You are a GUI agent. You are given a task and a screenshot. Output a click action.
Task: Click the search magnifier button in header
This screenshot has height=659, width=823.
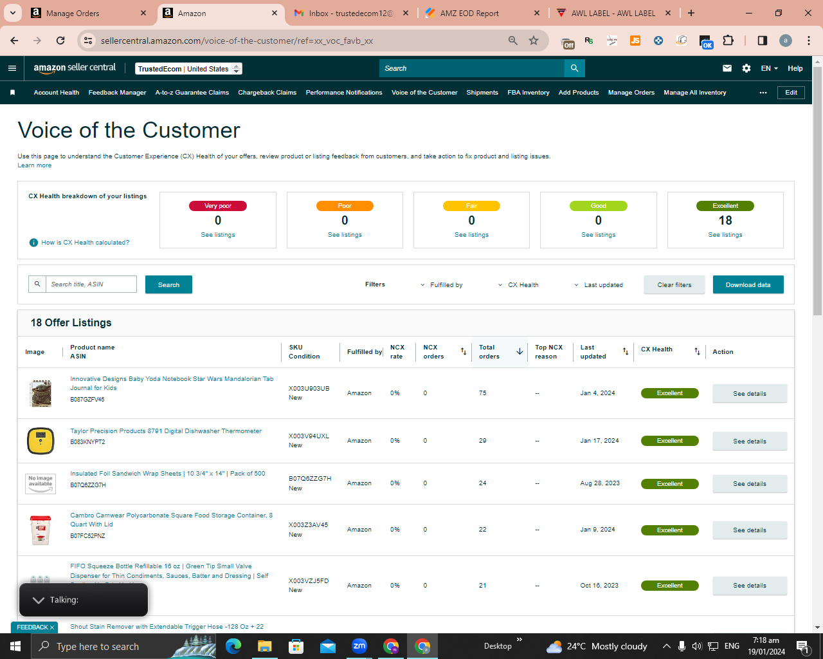574,68
